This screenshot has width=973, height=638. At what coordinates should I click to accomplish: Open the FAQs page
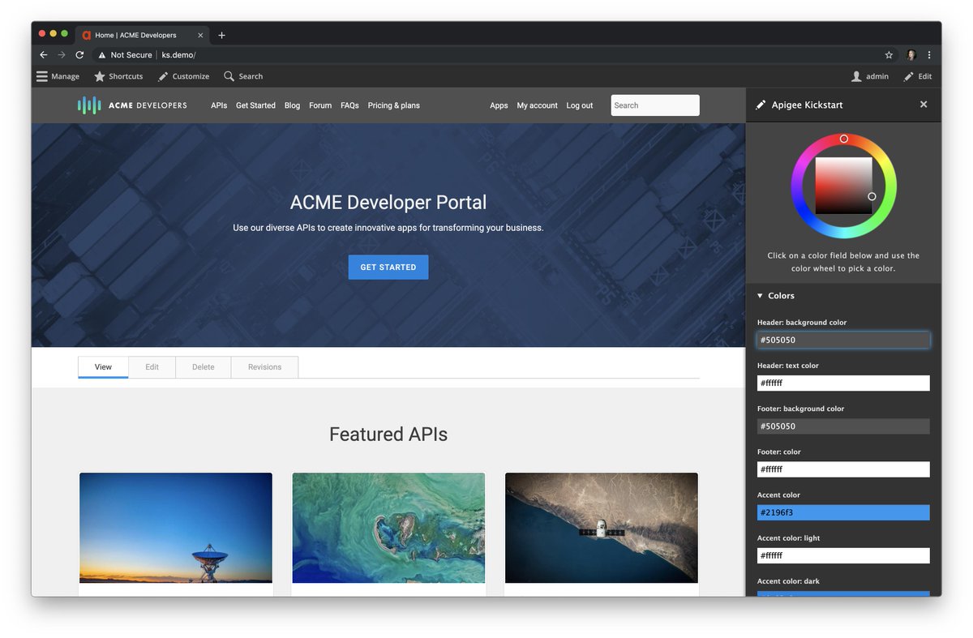click(x=349, y=105)
